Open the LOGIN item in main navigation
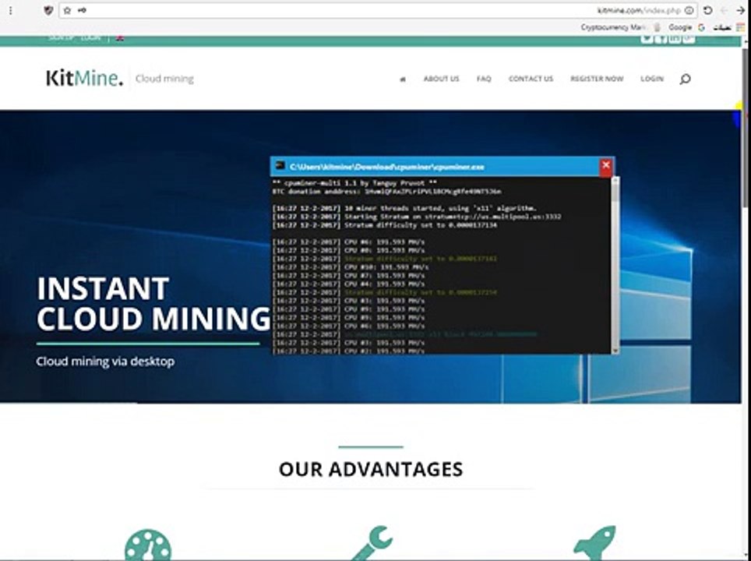This screenshot has width=751, height=561. click(652, 79)
